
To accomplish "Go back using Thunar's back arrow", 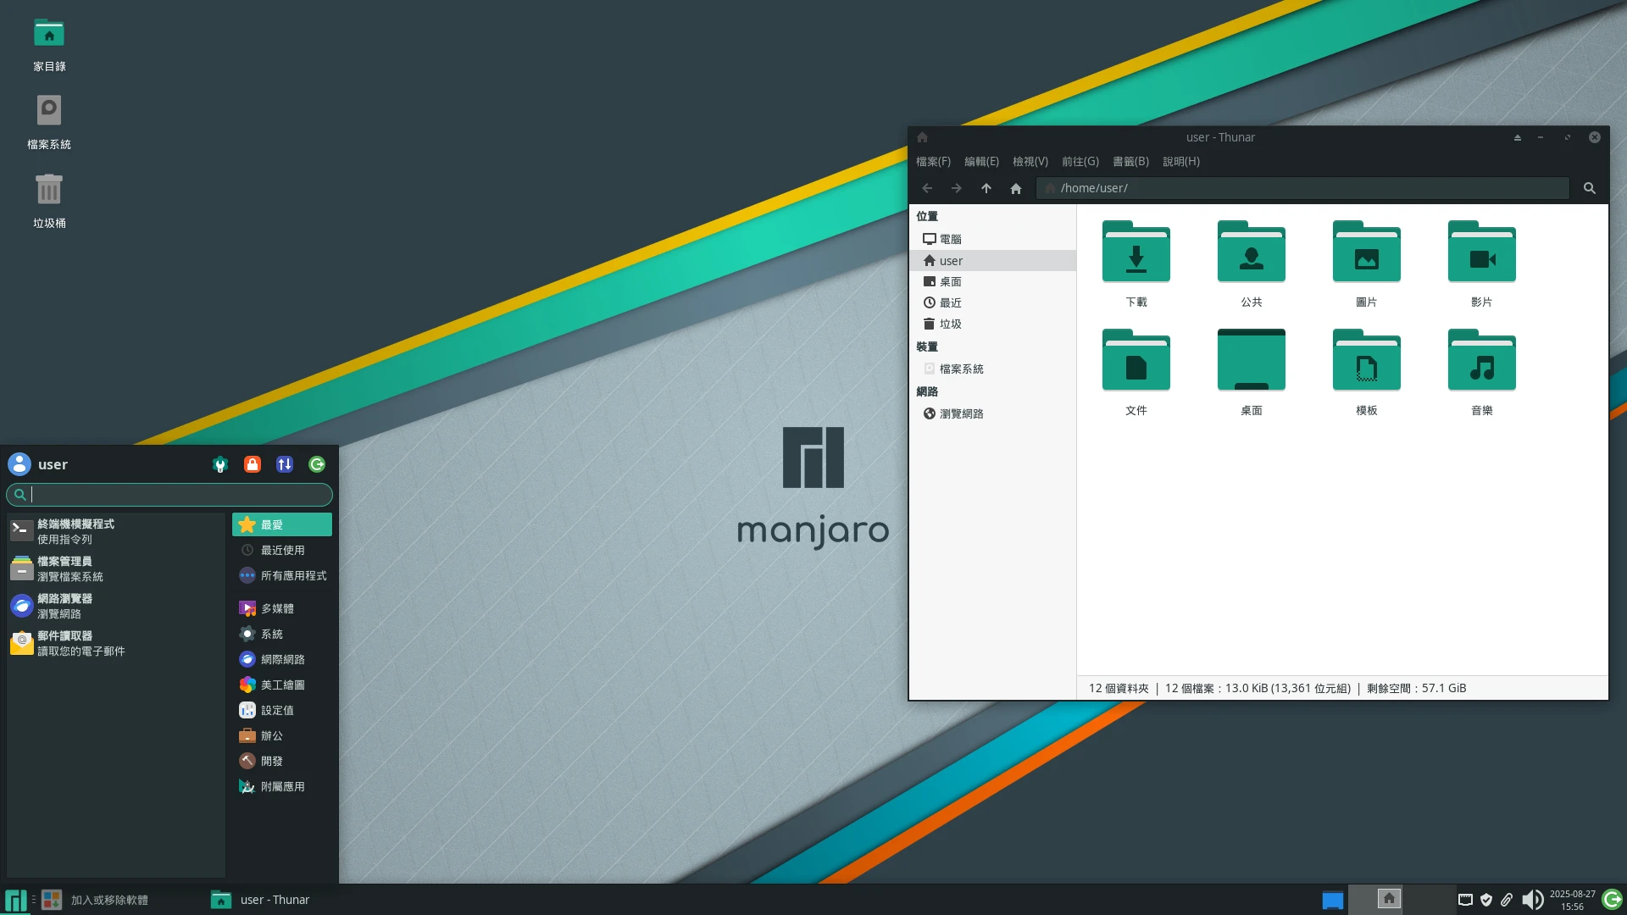I will 926,188.
